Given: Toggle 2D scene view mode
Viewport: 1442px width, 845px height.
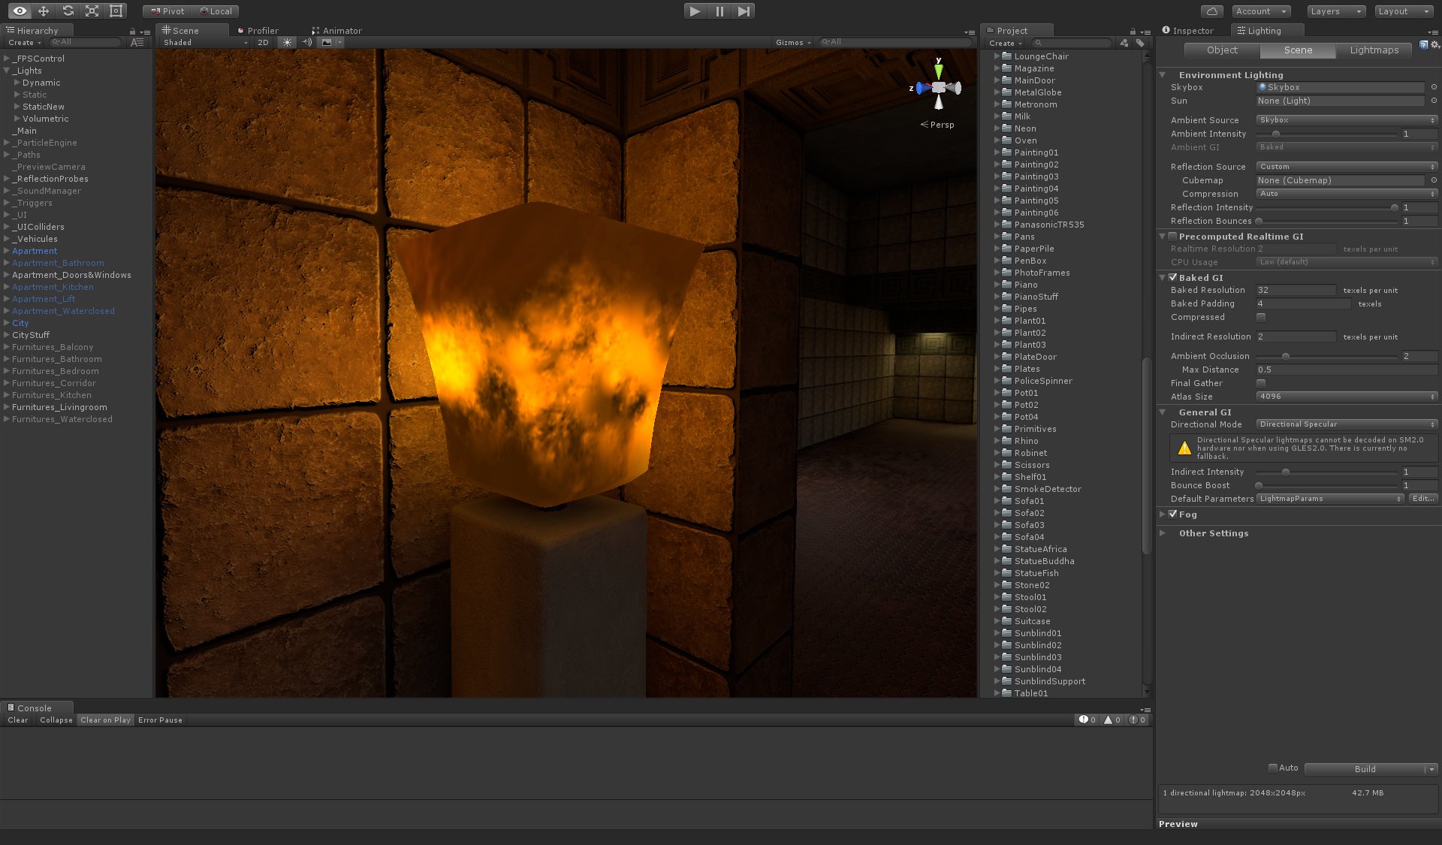Looking at the screenshot, I should (x=263, y=42).
